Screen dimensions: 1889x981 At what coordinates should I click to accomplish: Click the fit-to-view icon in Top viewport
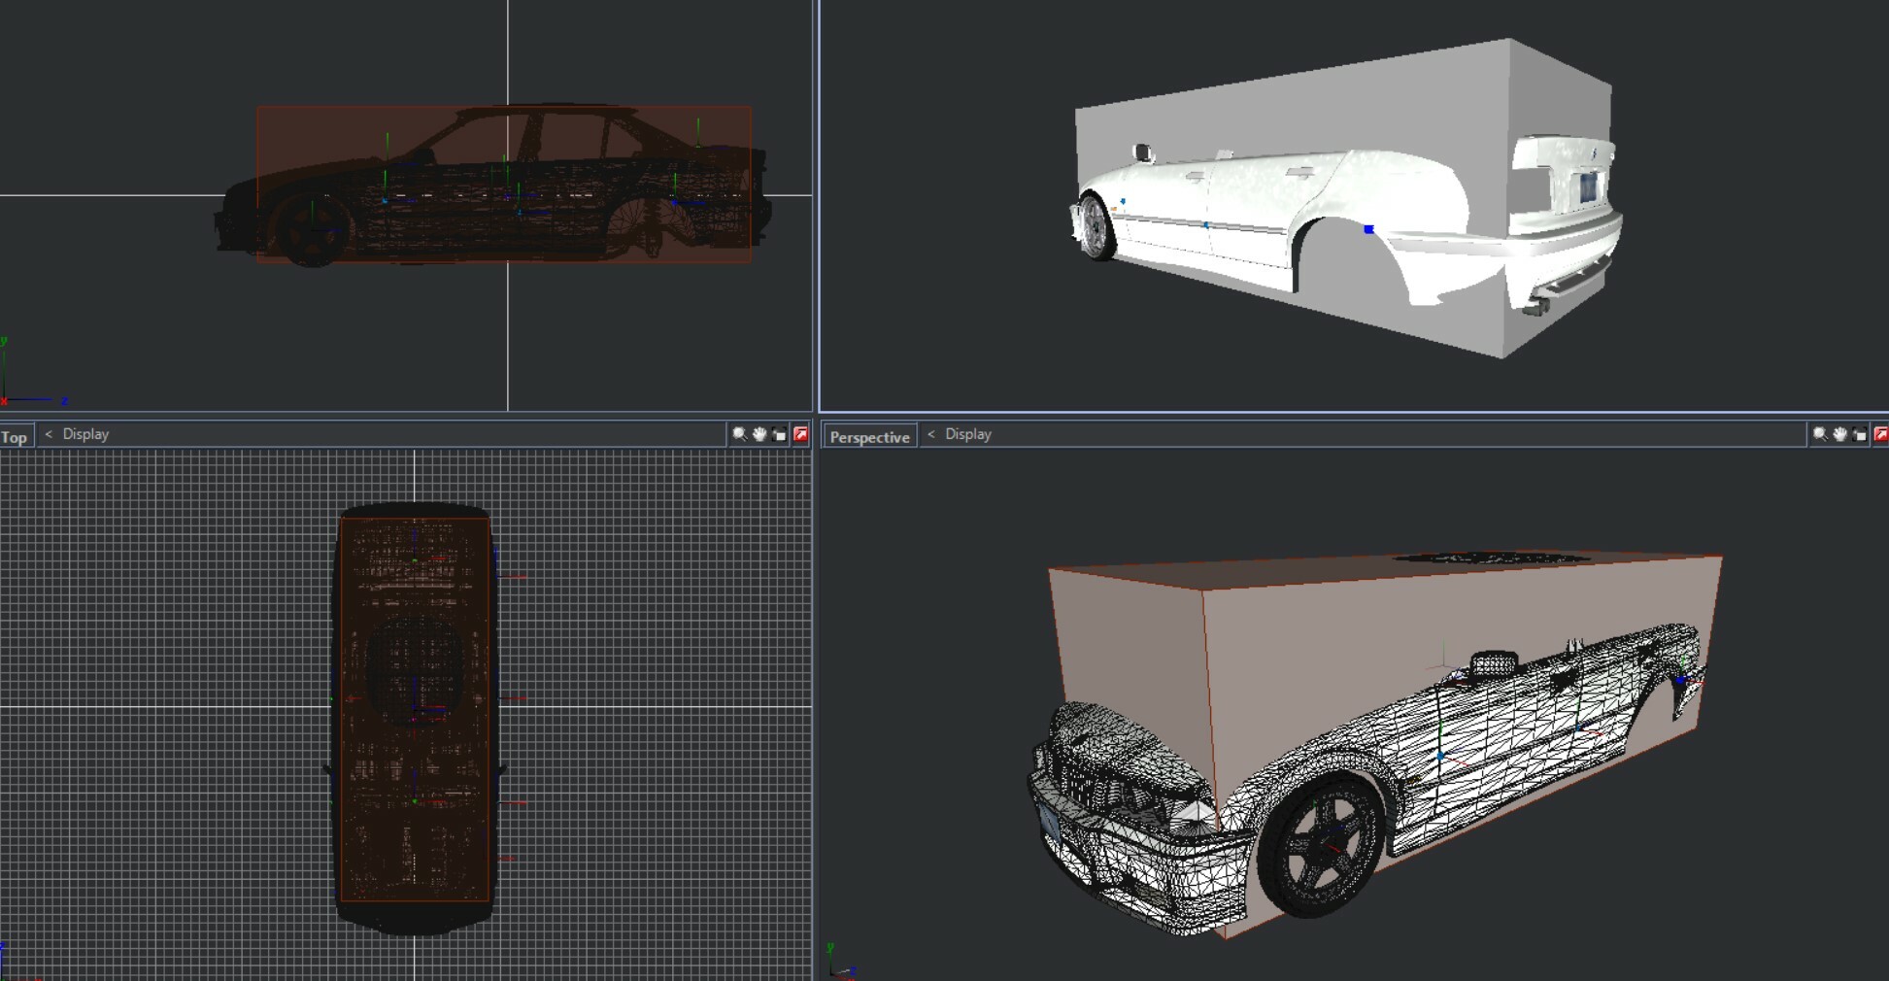[780, 434]
